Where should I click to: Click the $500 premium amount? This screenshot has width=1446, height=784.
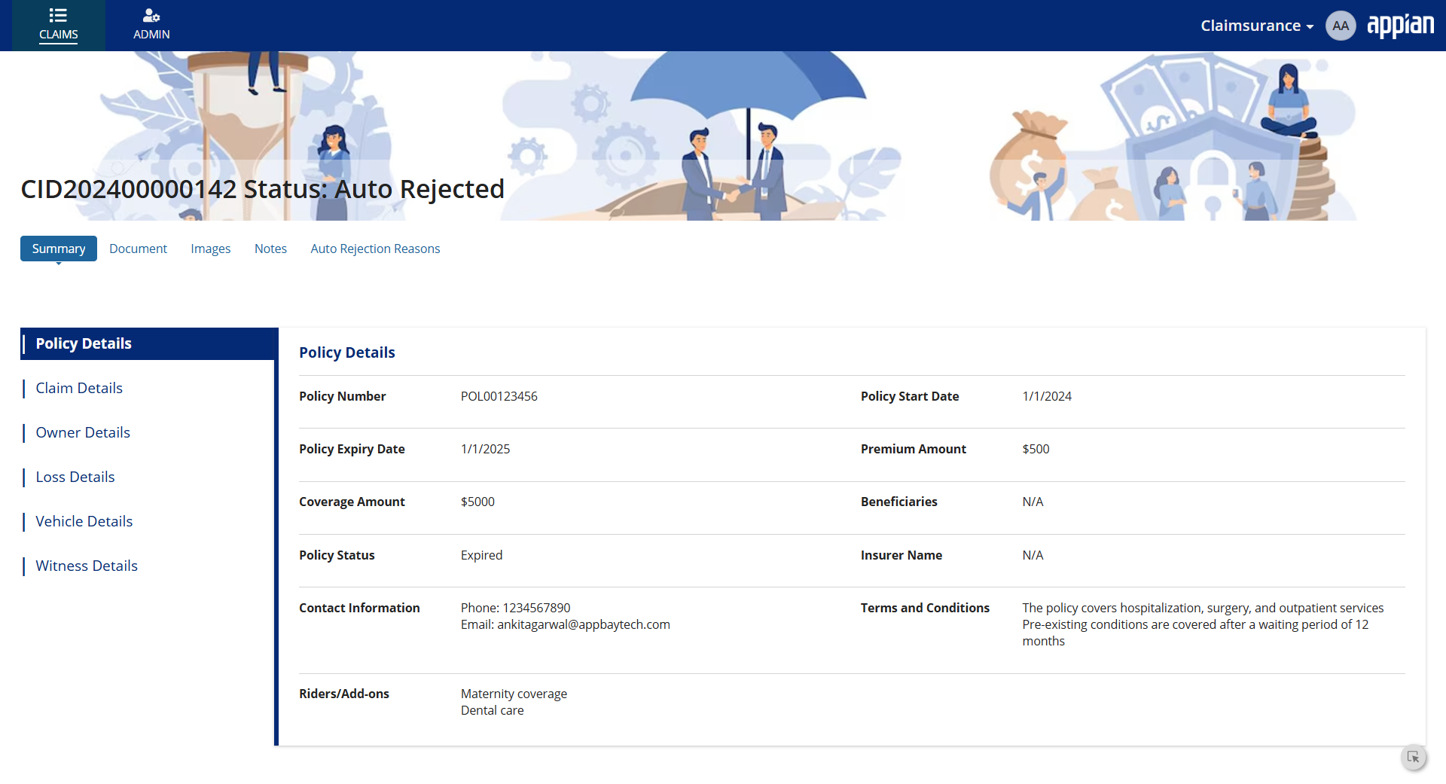[1036, 449]
